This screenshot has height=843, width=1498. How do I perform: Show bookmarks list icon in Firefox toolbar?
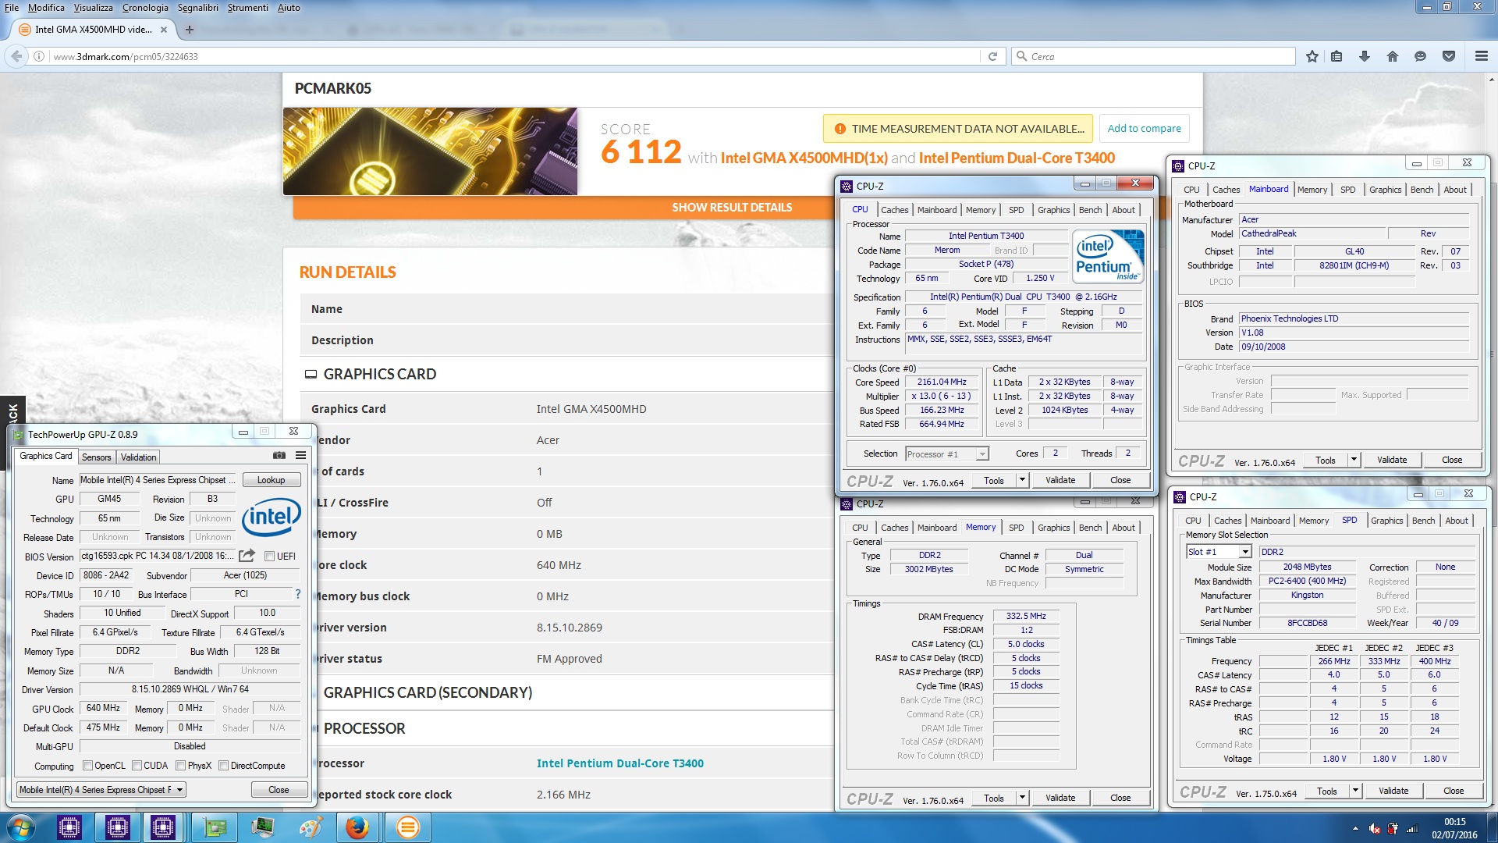click(x=1336, y=56)
